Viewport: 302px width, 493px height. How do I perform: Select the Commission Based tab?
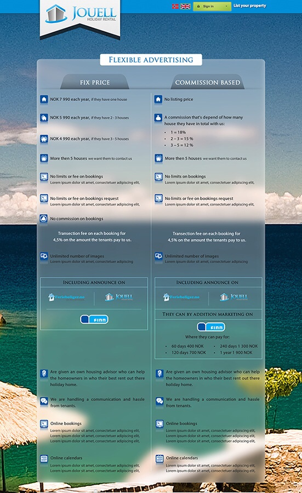[208, 82]
